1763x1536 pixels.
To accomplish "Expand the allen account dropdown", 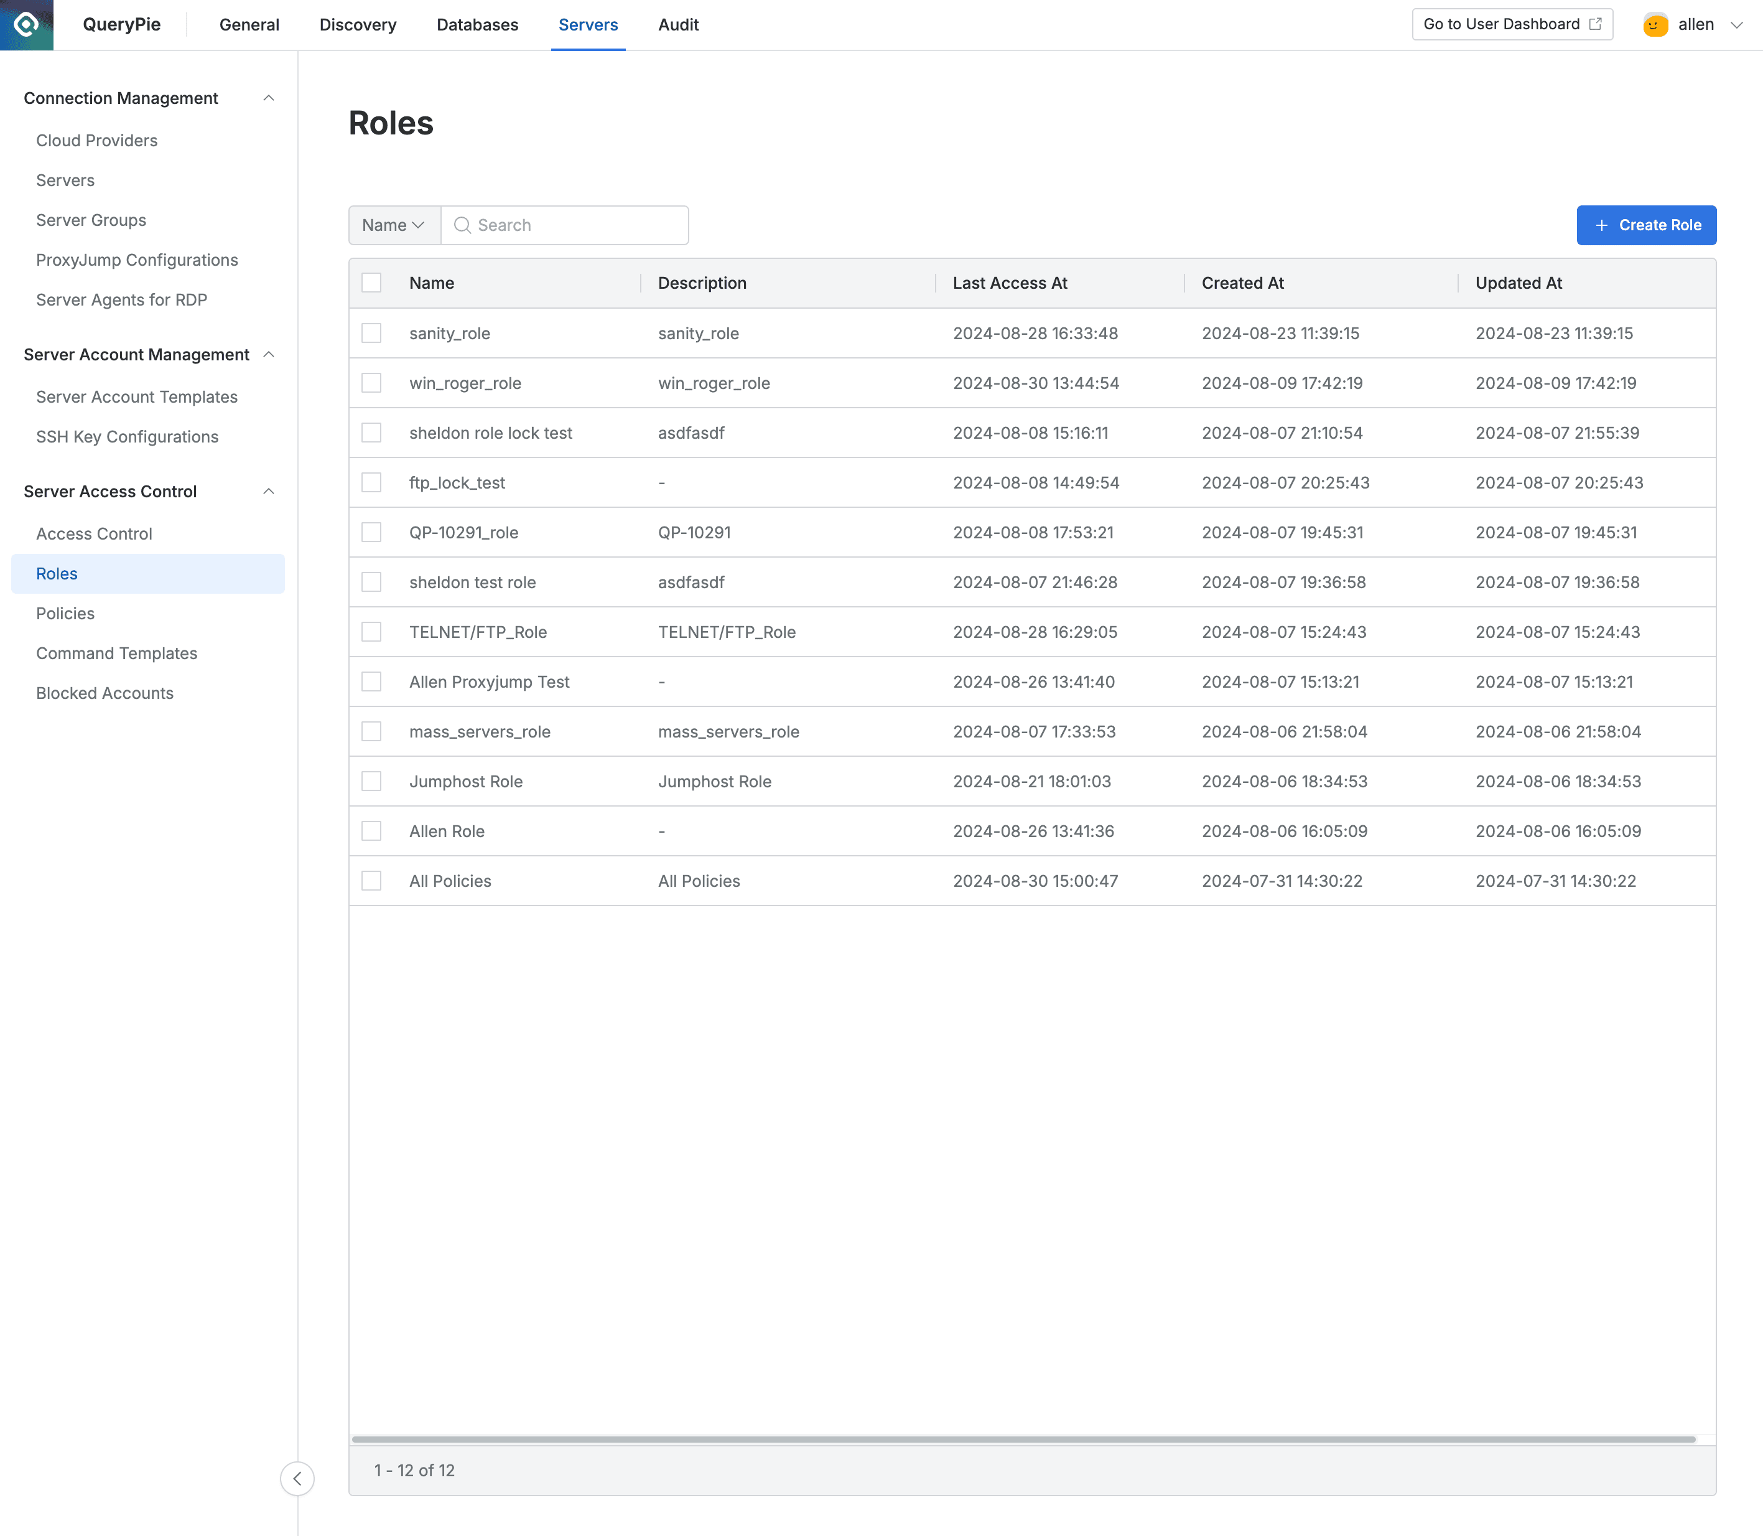I will point(1737,24).
